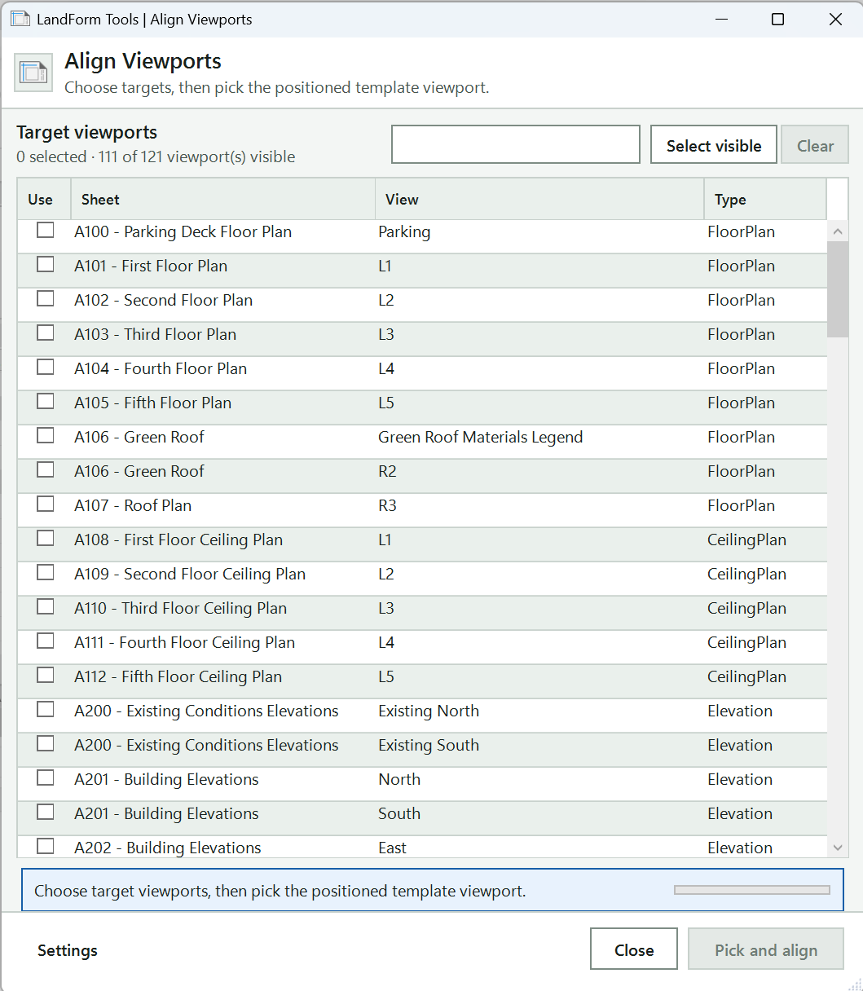Viewport: 863px width, 991px height.
Task: Check the A201 North elevation checkbox
Action: pos(46,778)
